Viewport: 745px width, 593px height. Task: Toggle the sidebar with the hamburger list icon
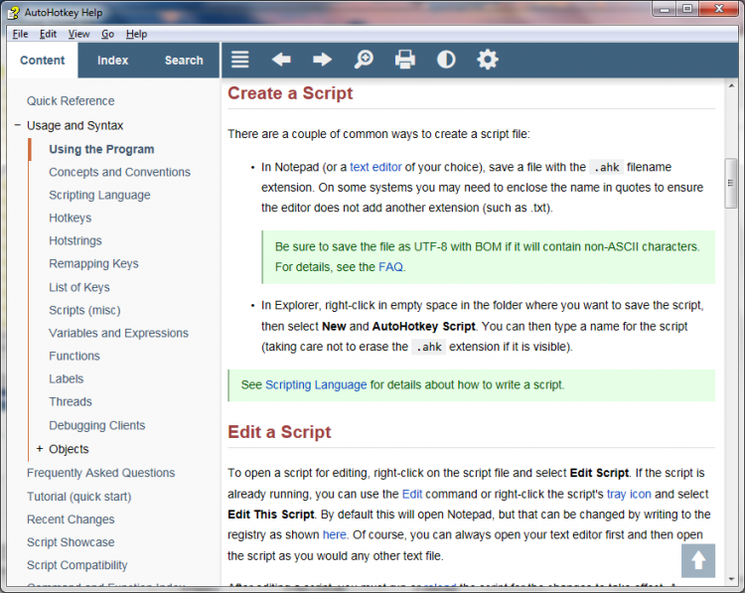click(240, 60)
